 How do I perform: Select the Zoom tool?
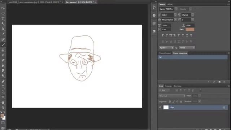coord(3,108)
